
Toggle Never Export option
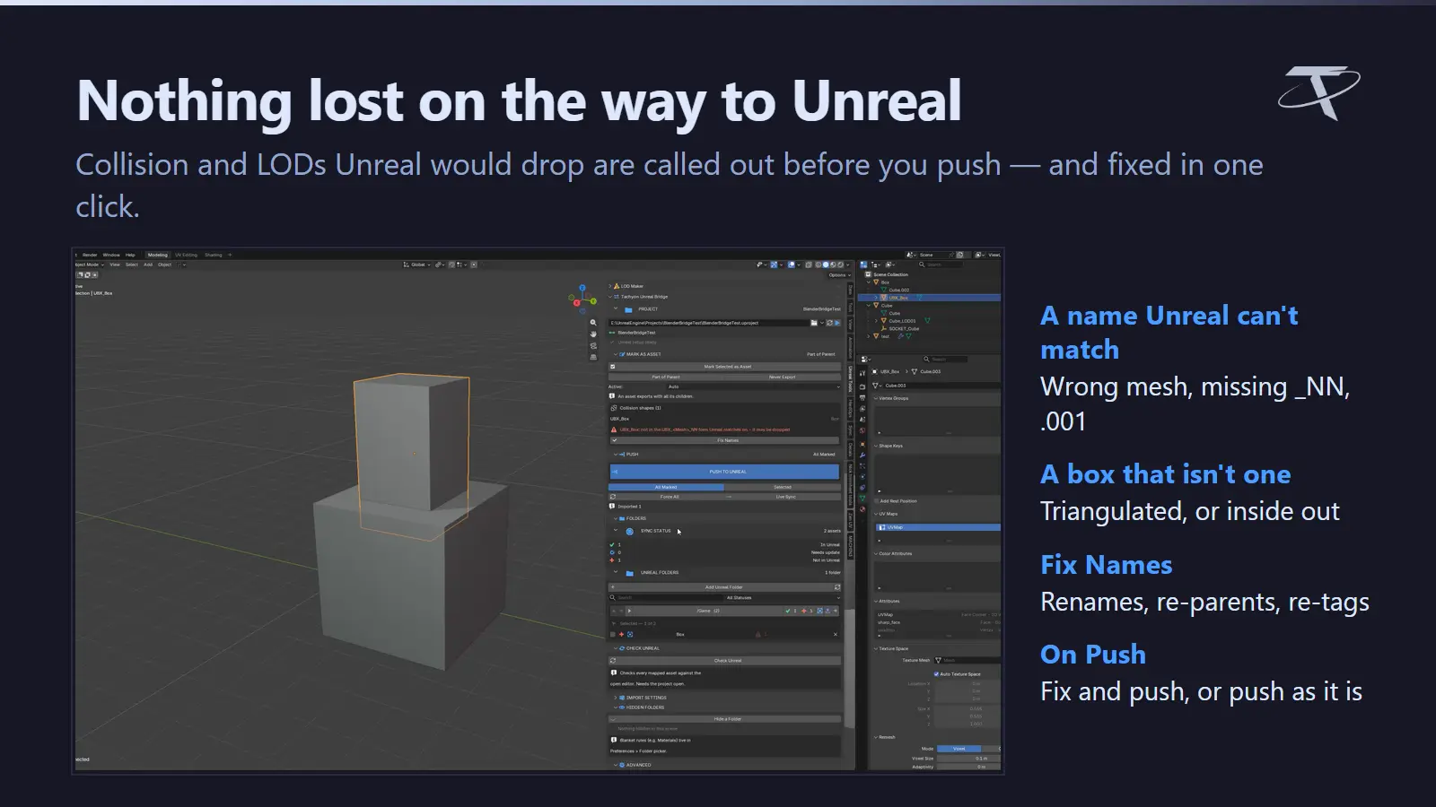(x=783, y=377)
